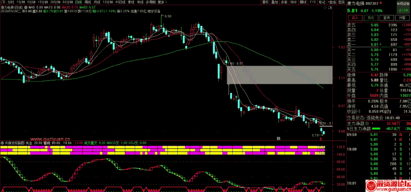Select the 60分钟 period tab
This screenshot has height=192, width=411.
click(68, 2)
